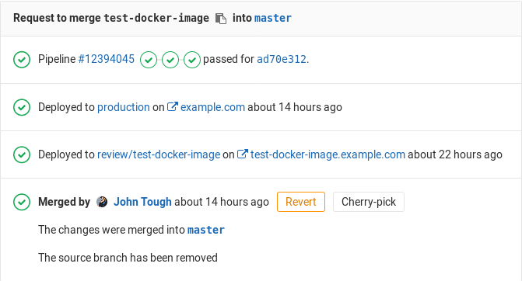Viewport: 522px width, 281px height.
Task: Open the first pipeline stage status icon
Action: 149,60
